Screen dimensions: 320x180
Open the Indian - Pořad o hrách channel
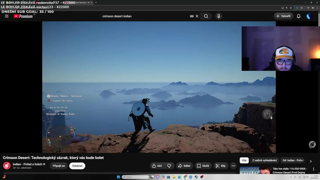pyautogui.click(x=27, y=164)
